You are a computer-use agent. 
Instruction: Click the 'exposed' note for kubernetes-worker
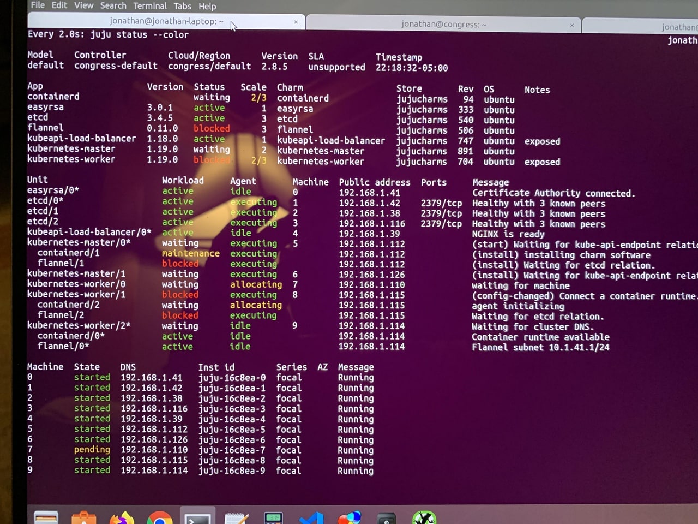pos(542,162)
